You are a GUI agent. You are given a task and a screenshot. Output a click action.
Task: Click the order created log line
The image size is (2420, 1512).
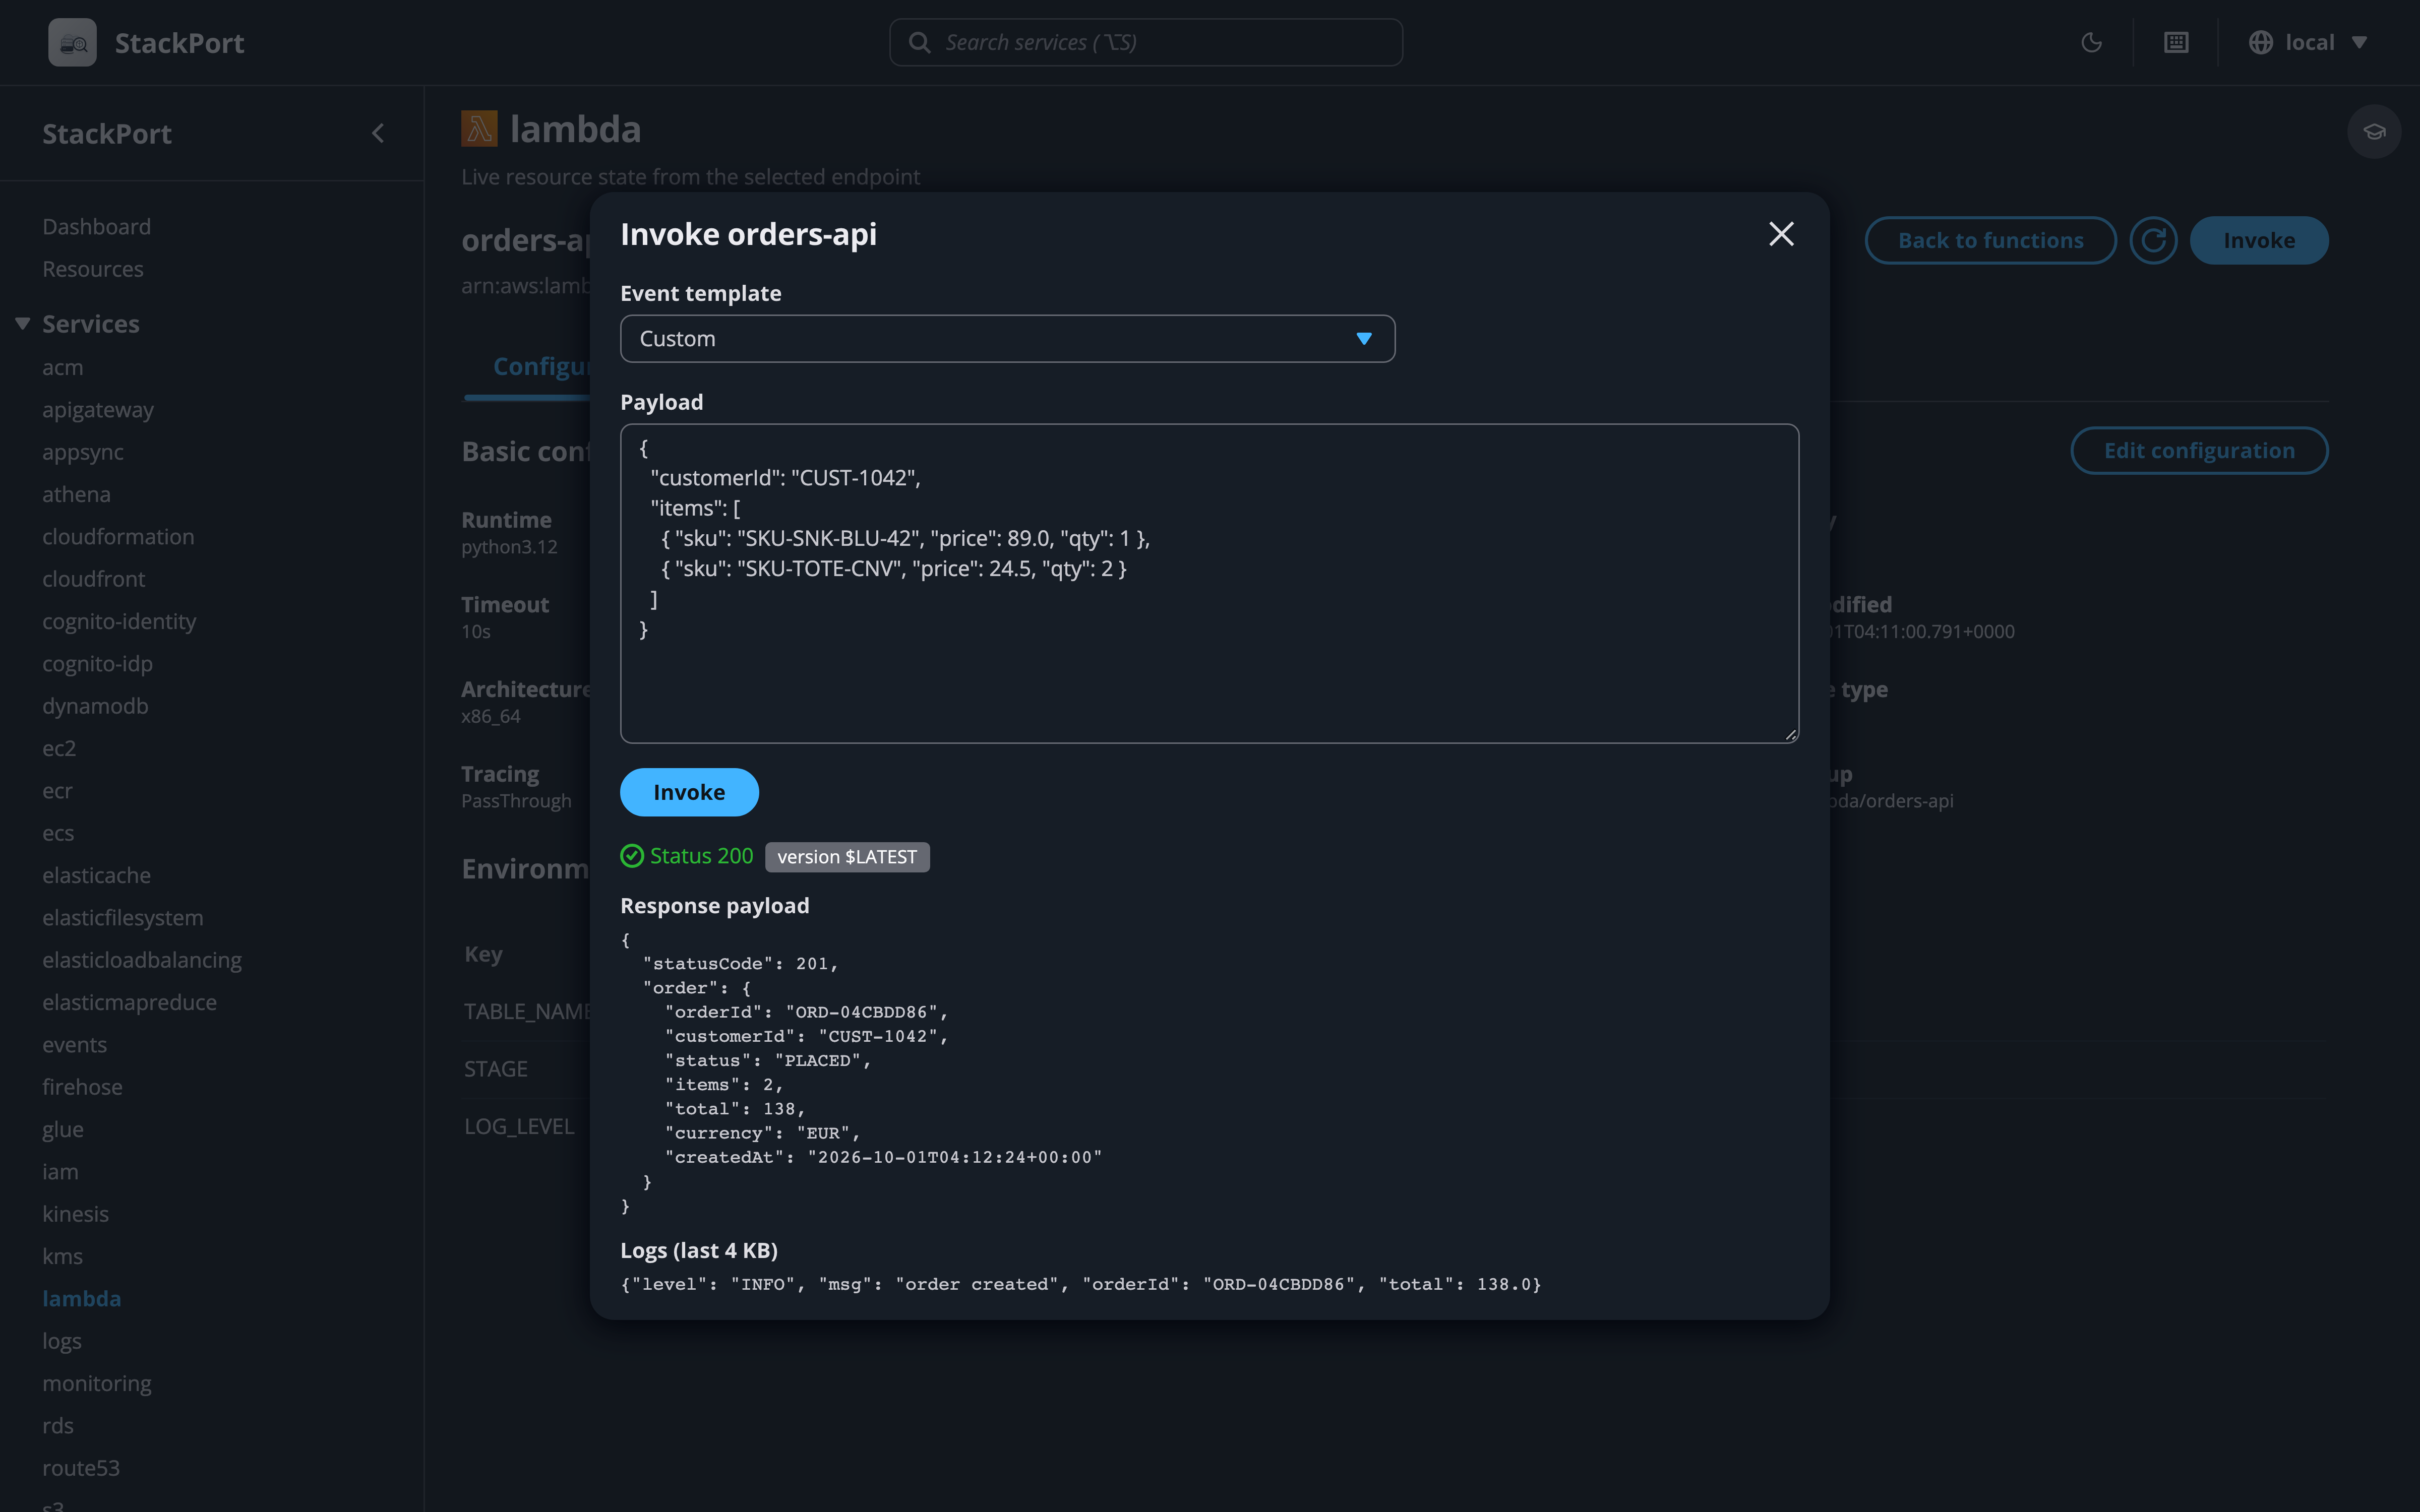point(1081,1284)
